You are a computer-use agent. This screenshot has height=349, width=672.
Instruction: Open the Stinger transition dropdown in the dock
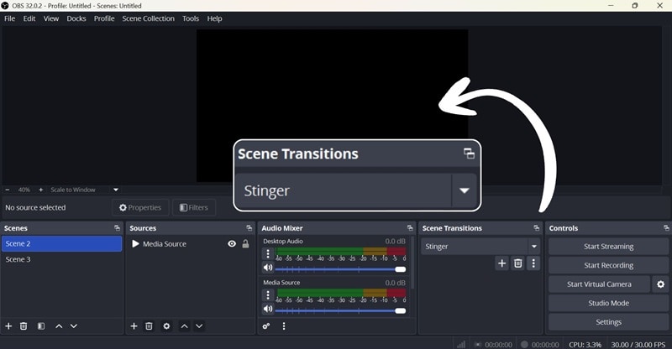[534, 246]
